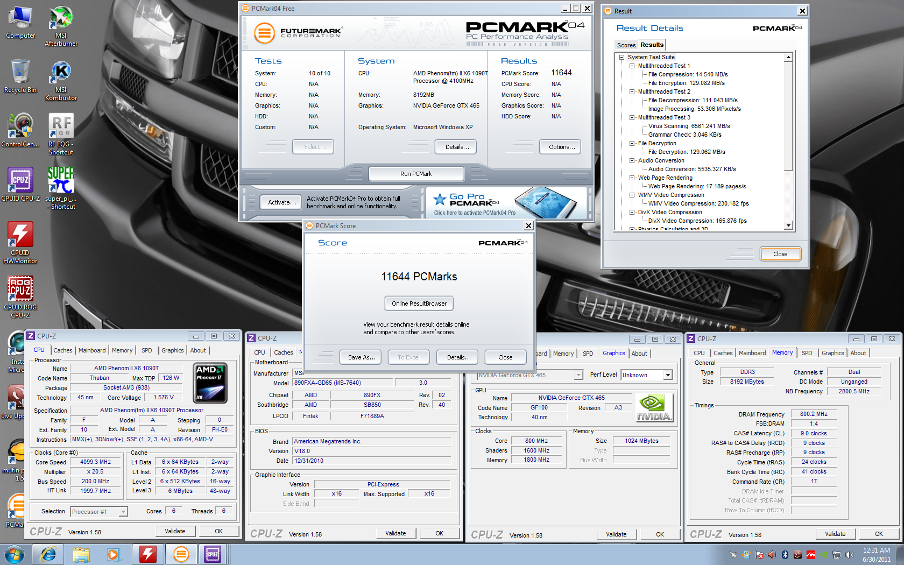Screen dimensions: 904x565
Task: Click Options button in the Results section
Action: (x=561, y=147)
